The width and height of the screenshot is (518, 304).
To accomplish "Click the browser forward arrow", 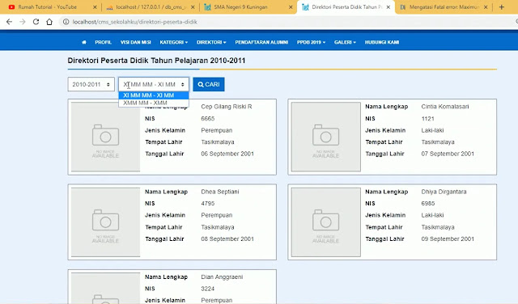I will tap(23, 22).
